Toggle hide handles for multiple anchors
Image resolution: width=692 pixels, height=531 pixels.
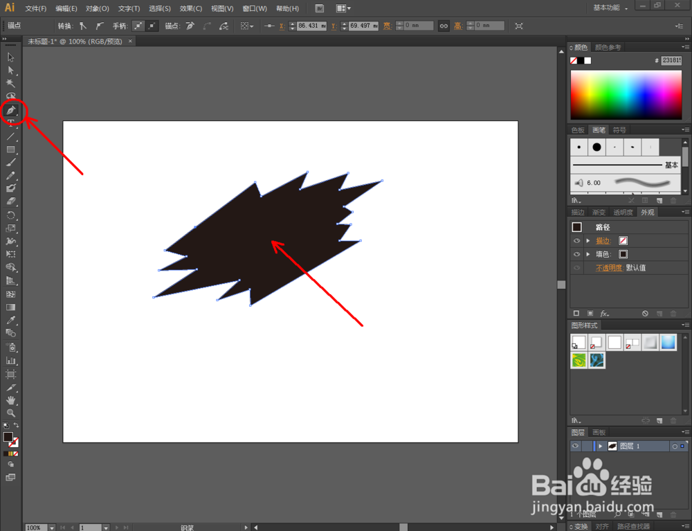[152, 26]
